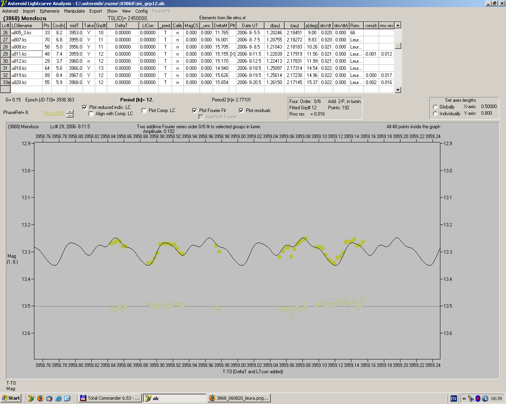The width and height of the screenshot is (506, 404).
Task: Click the blue round tray icon
Action: click(x=484, y=398)
